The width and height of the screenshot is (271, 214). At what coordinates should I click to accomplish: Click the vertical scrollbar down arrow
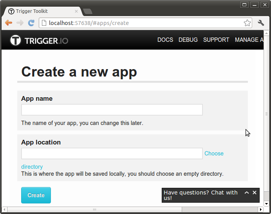pyautogui.click(x=266, y=204)
